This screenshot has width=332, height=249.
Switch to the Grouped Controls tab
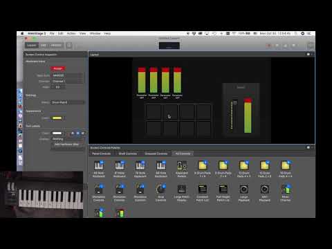[x=156, y=154]
